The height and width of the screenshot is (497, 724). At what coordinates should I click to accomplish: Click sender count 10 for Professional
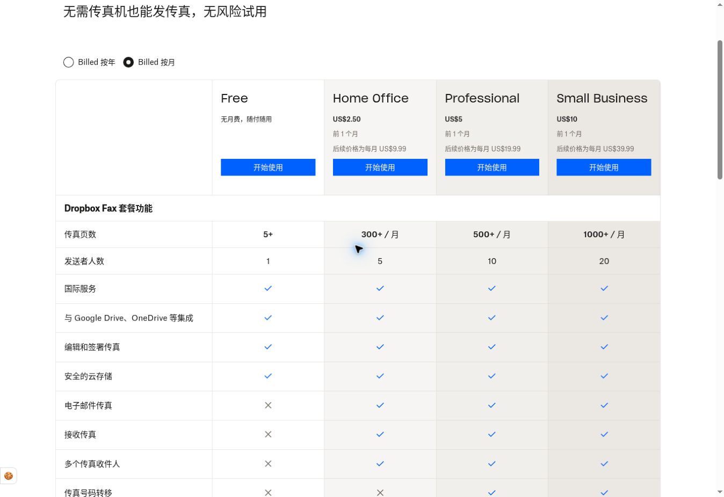click(492, 261)
